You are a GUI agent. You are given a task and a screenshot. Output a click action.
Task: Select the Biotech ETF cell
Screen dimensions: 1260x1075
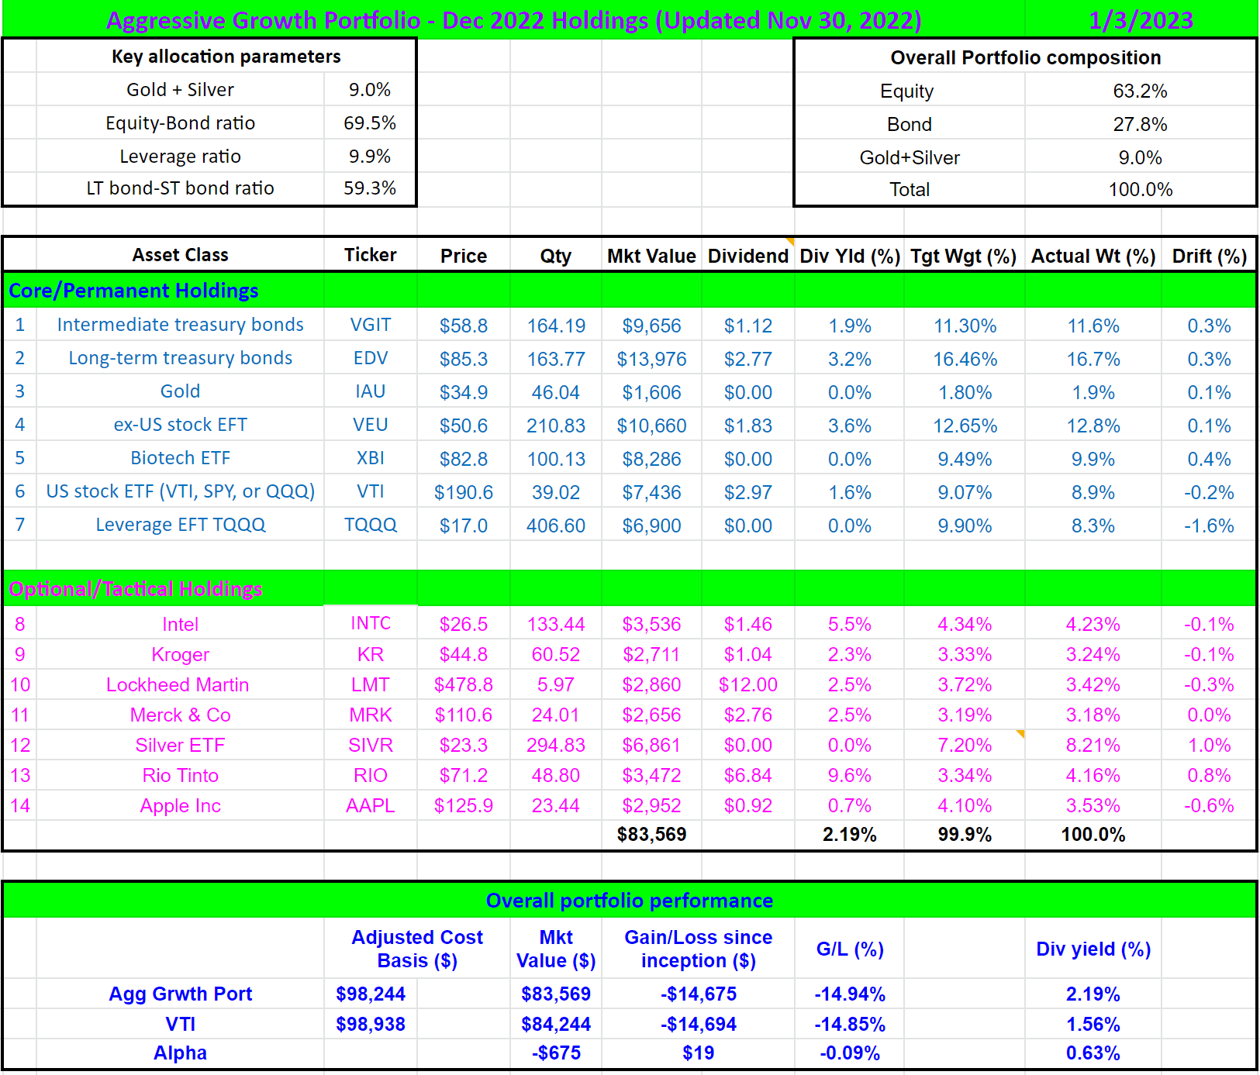[180, 458]
